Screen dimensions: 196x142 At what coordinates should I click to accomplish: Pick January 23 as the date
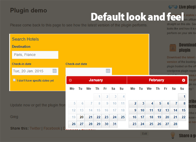[x=105, y=117]
